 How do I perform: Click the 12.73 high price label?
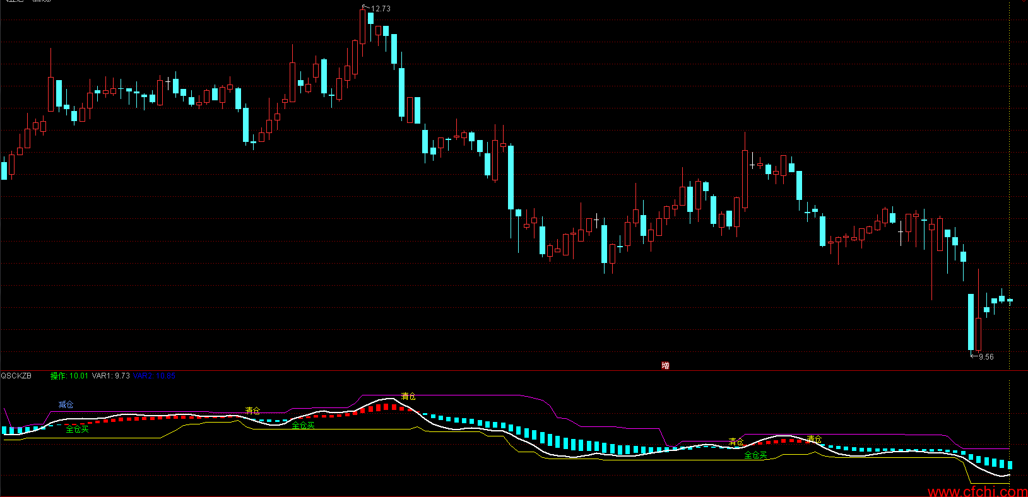(x=381, y=9)
